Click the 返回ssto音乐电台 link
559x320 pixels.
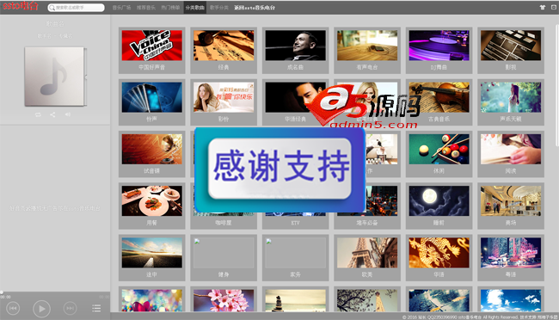[x=255, y=8]
